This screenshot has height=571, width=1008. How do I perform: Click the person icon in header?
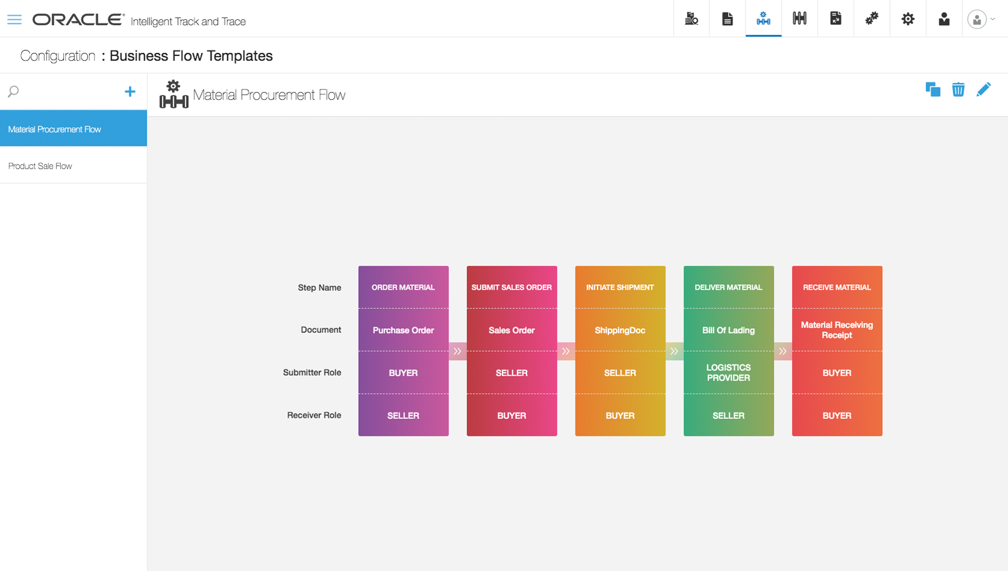[x=944, y=19]
